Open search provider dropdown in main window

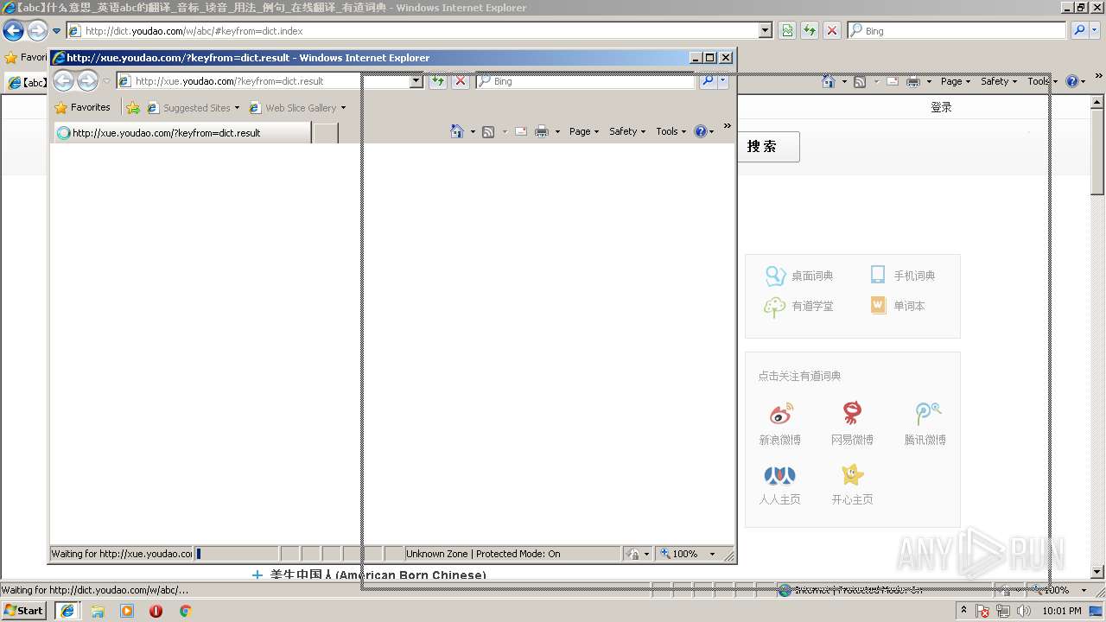(x=1096, y=31)
